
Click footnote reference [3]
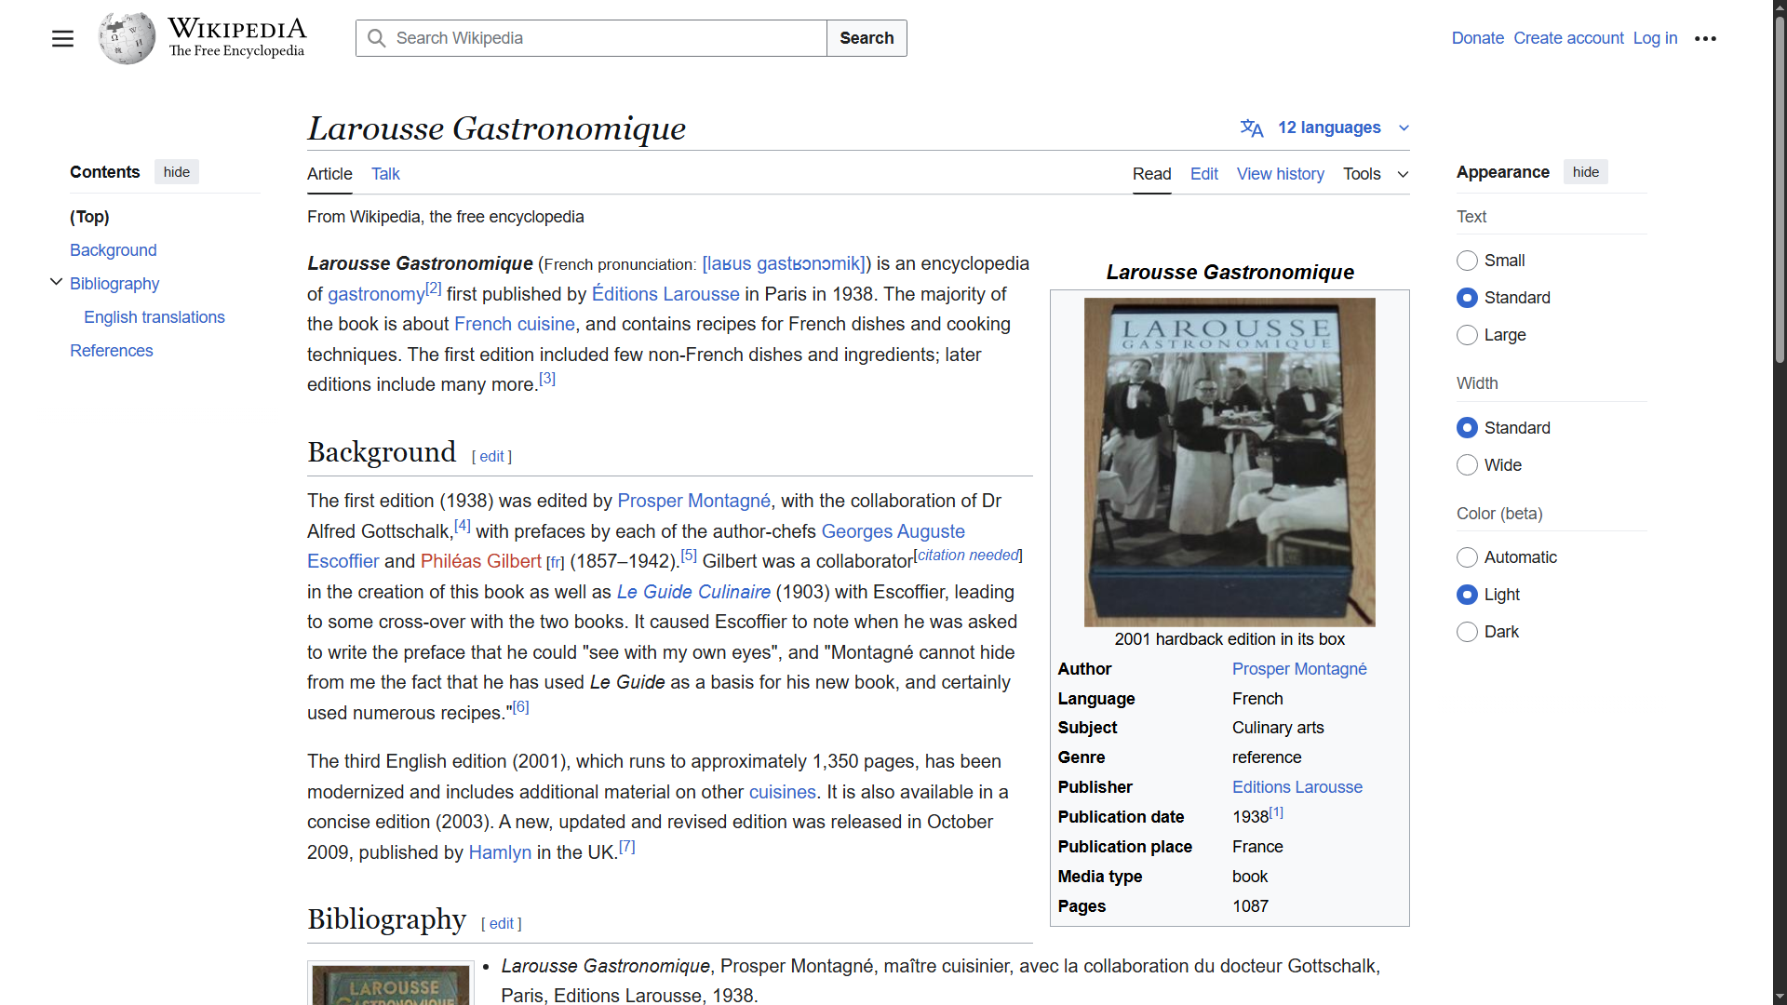point(547,379)
